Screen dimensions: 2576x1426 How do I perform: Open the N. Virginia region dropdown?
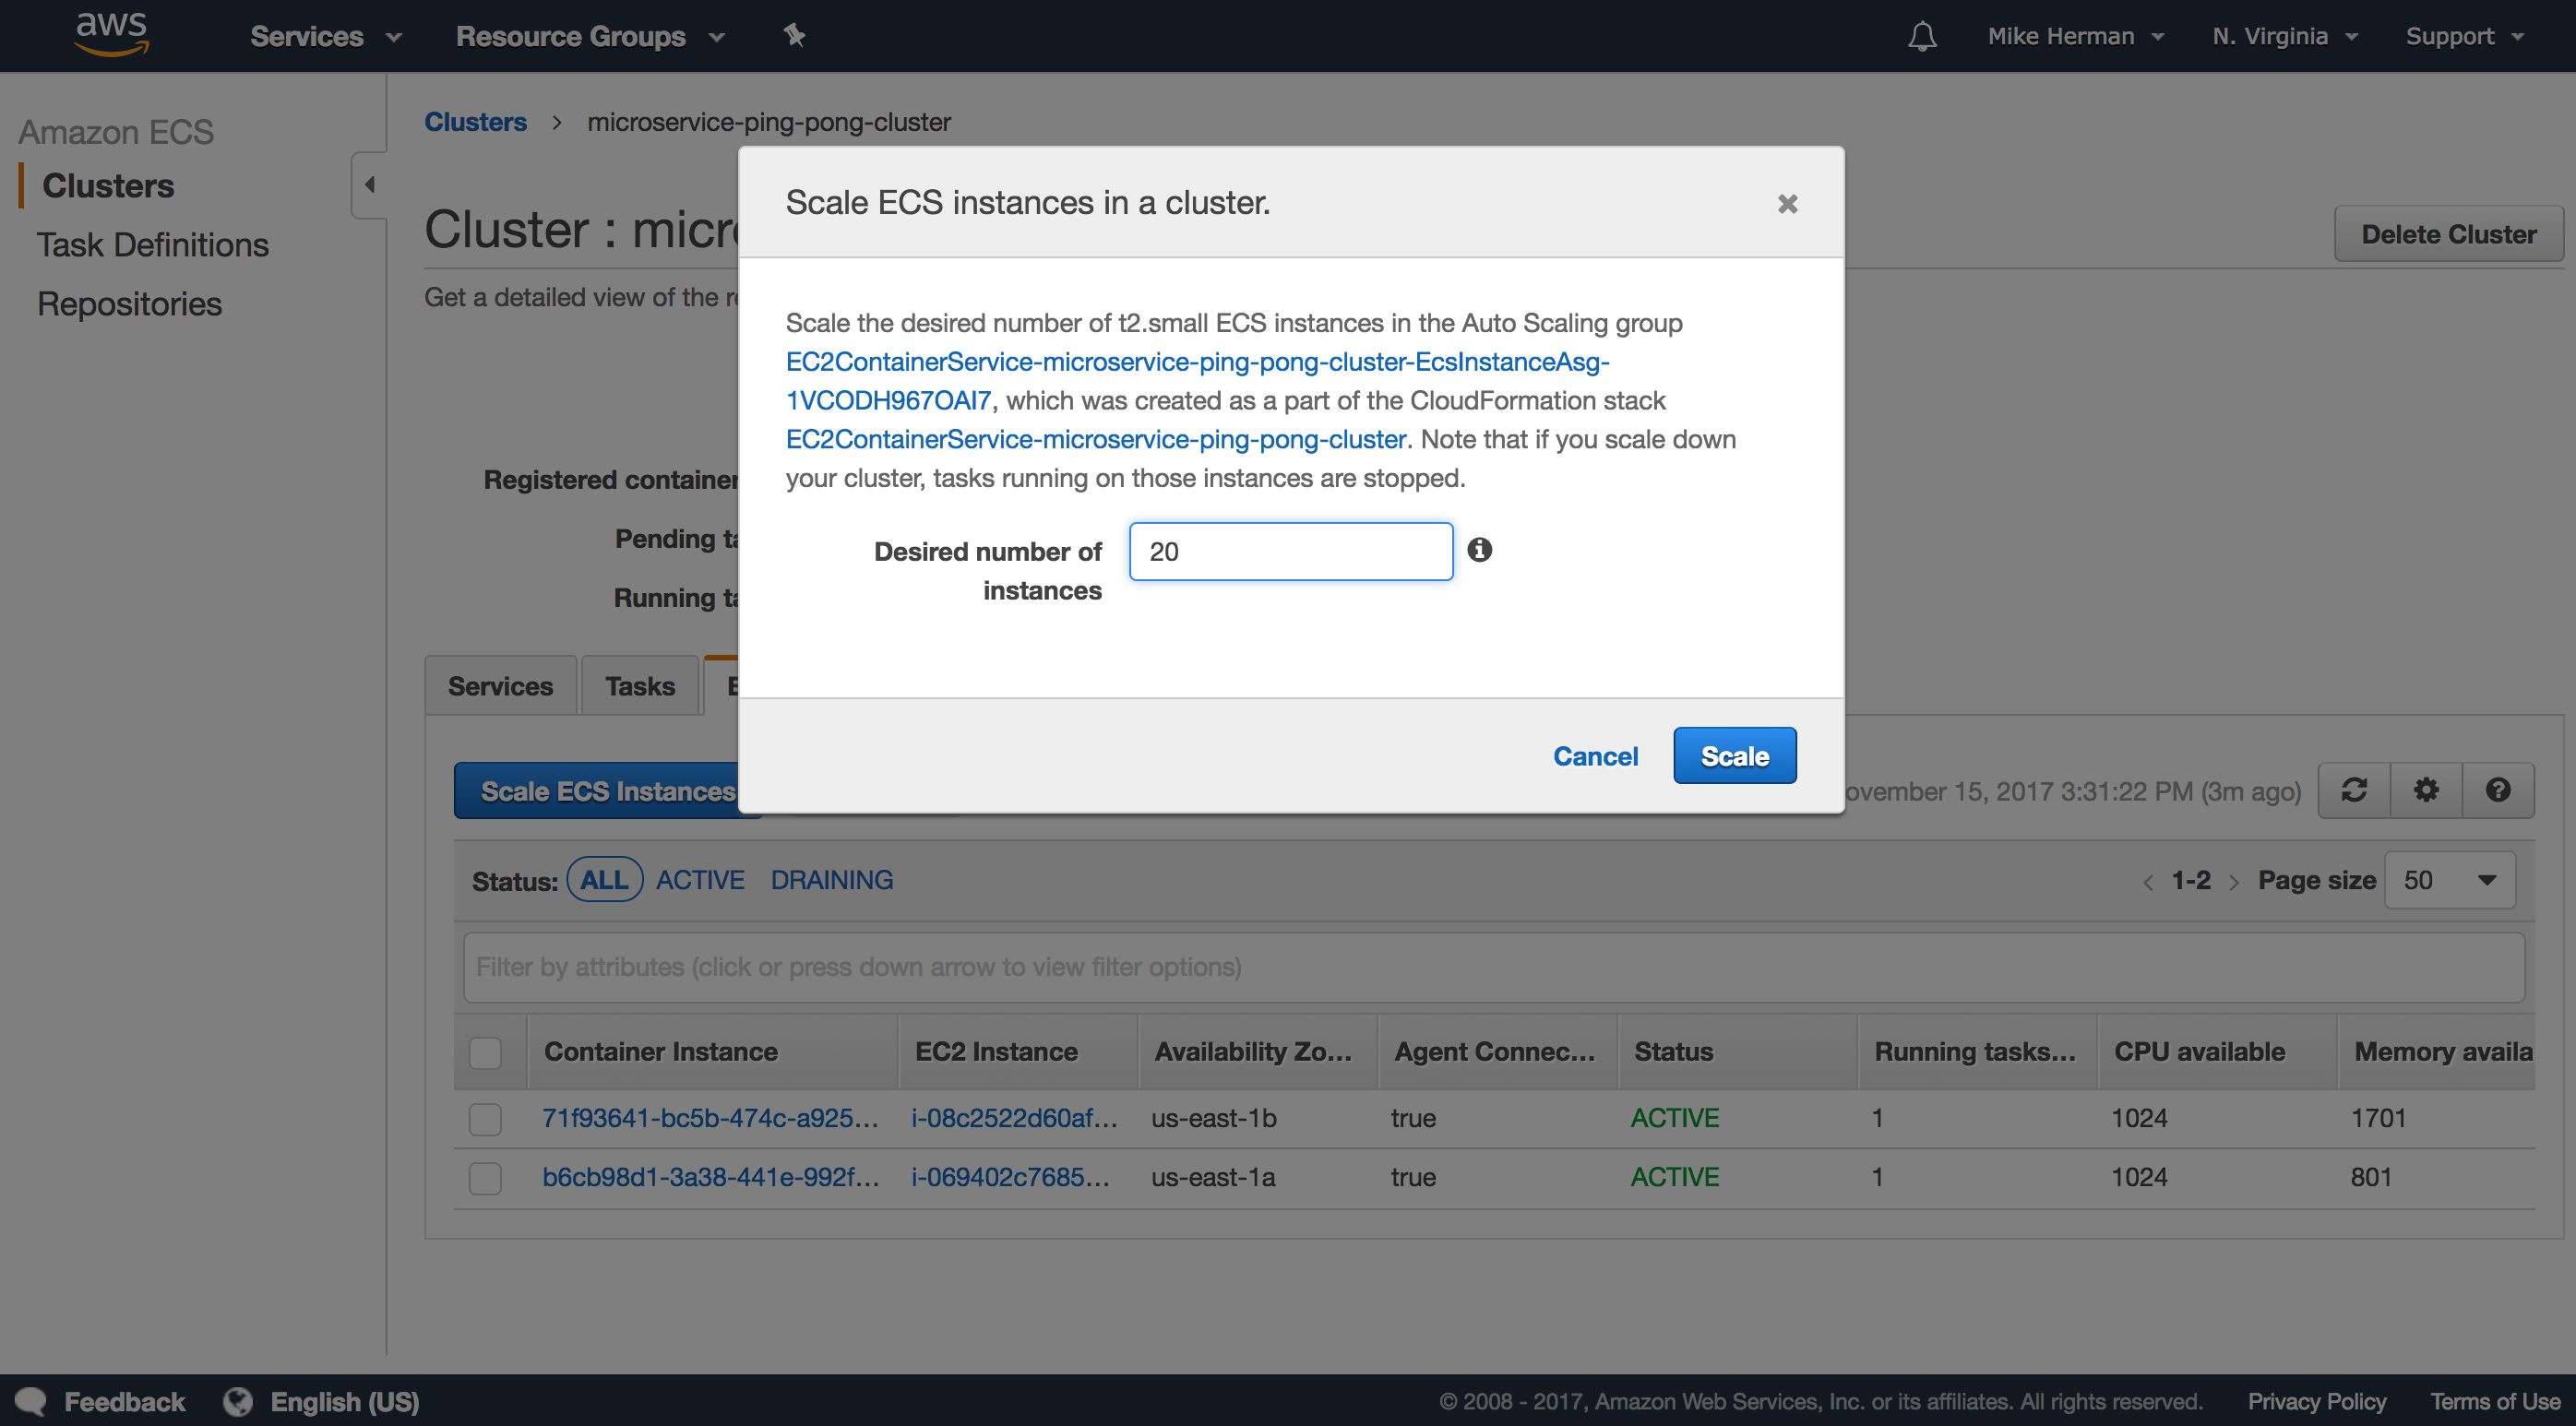pos(2284,37)
